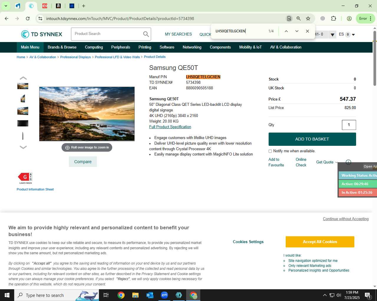The image size is (377, 301).
Task: Select the black rear-view product thumbnail
Action: pos(23,123)
